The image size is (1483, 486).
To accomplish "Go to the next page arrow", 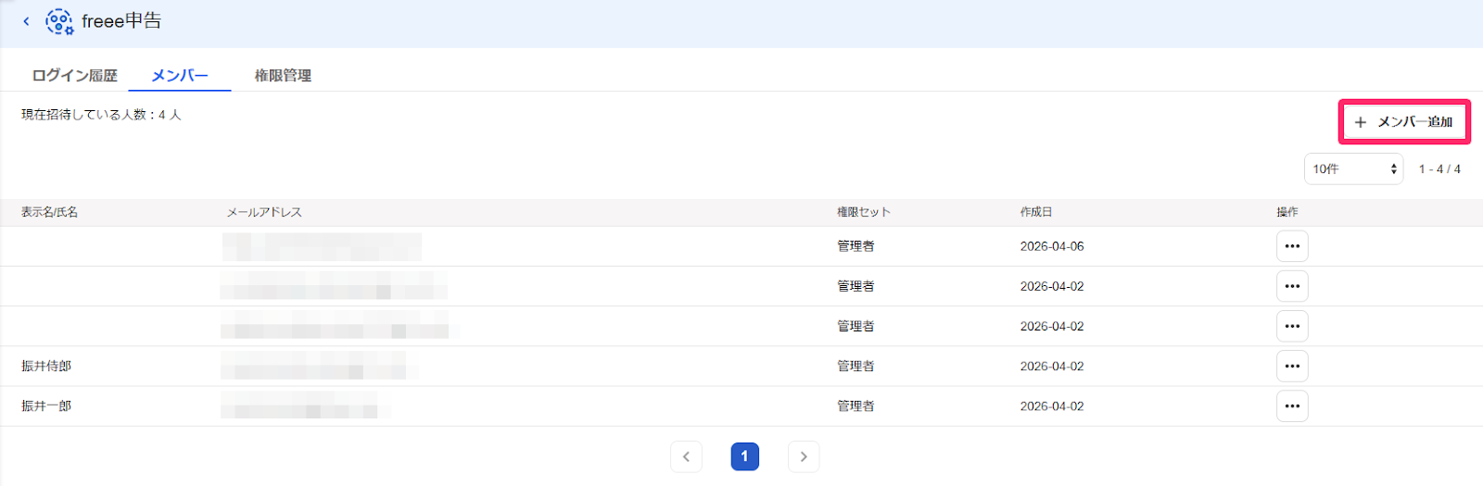I will tap(804, 456).
